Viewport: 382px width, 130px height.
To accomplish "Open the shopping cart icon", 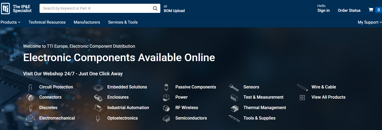I will pyautogui.click(x=371, y=10).
